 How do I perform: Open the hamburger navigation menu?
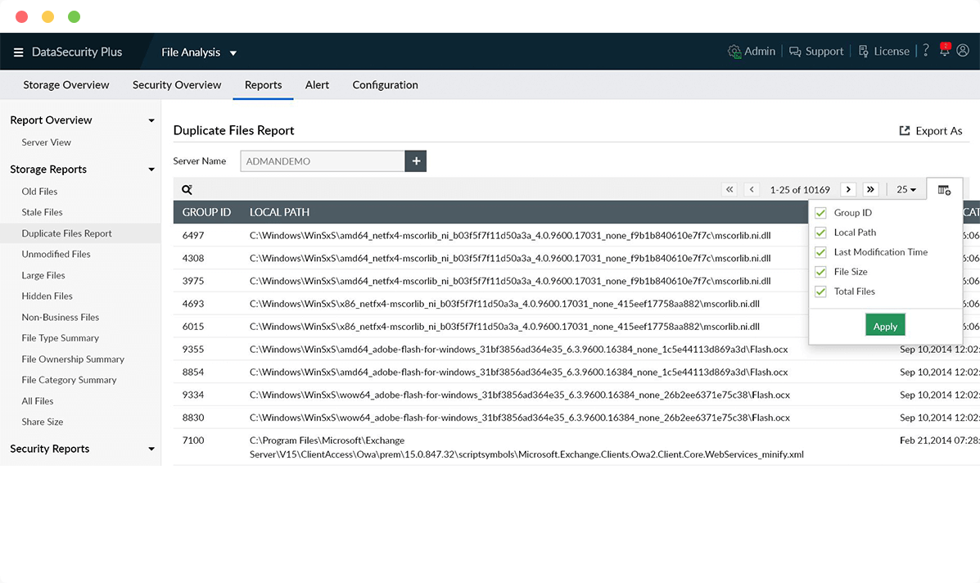point(18,52)
